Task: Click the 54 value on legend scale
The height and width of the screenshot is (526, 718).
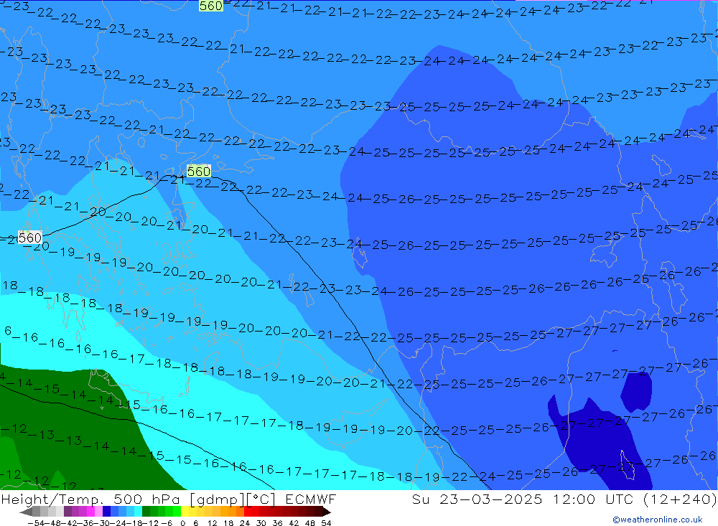Action: [326, 523]
